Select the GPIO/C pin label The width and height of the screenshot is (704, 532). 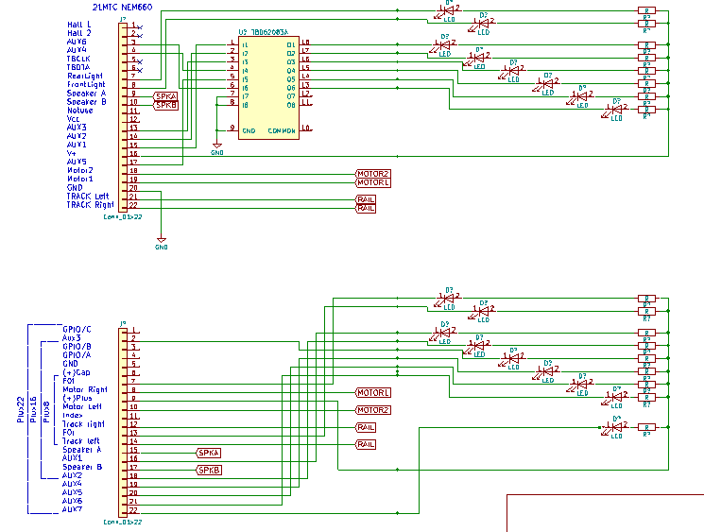click(77, 330)
